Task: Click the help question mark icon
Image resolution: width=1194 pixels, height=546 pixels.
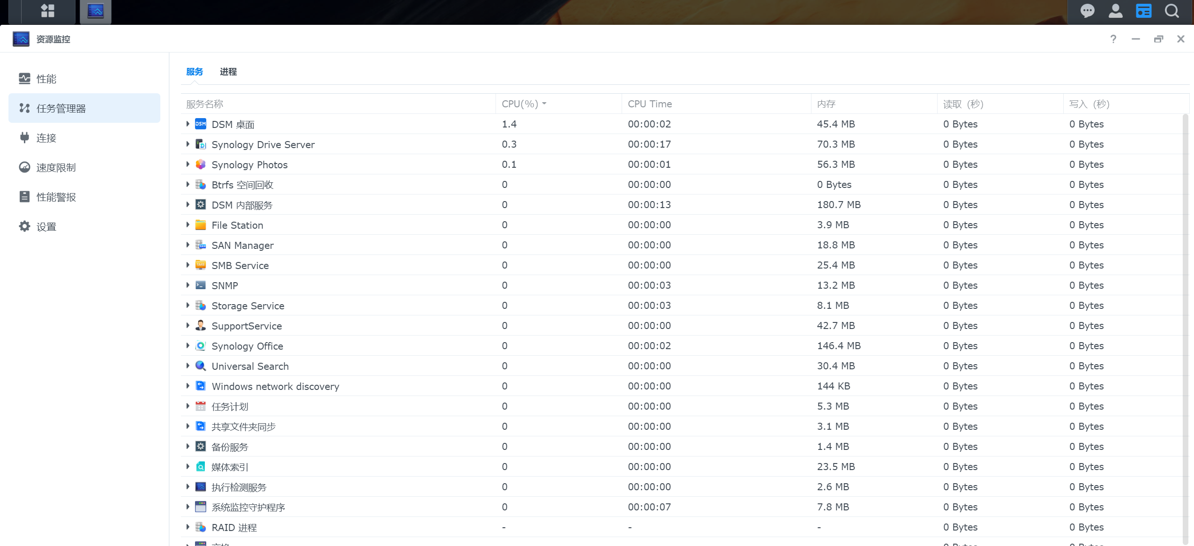Action: click(1113, 39)
